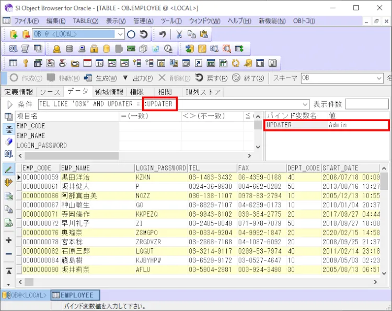Click the stacked database disks icon
392x311 pixels.
pos(69,49)
